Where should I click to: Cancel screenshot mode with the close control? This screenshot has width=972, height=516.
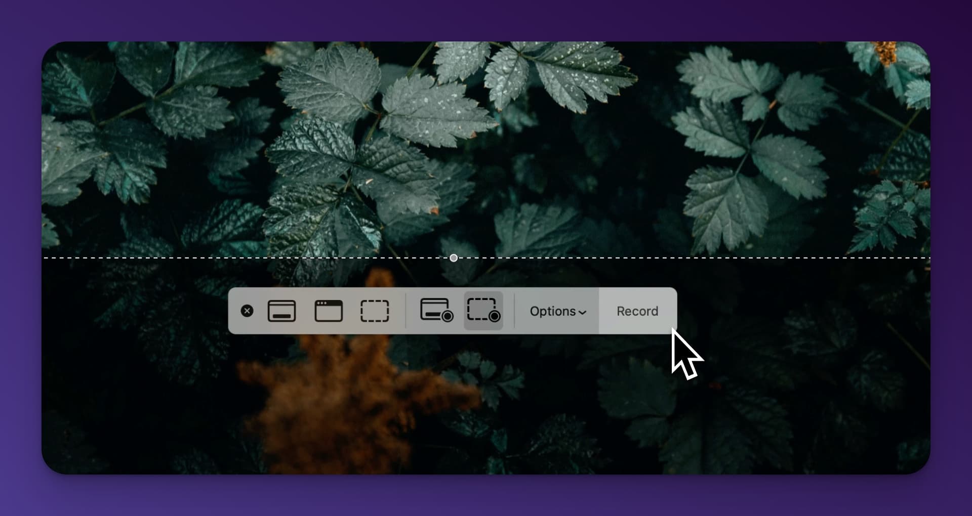point(247,311)
